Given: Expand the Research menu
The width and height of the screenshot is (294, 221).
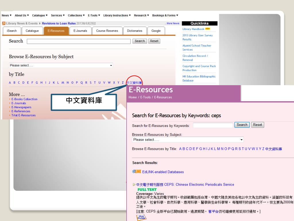Looking at the screenshot, I should coord(141,16).
